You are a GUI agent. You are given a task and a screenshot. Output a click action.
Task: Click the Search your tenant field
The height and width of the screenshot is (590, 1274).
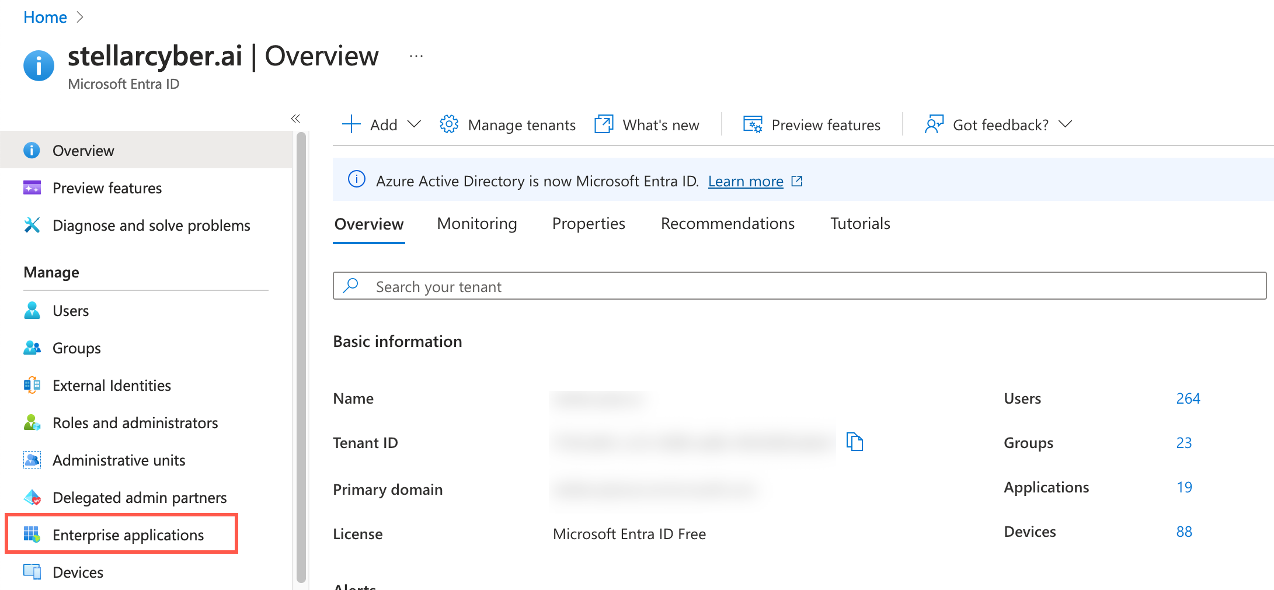point(799,286)
